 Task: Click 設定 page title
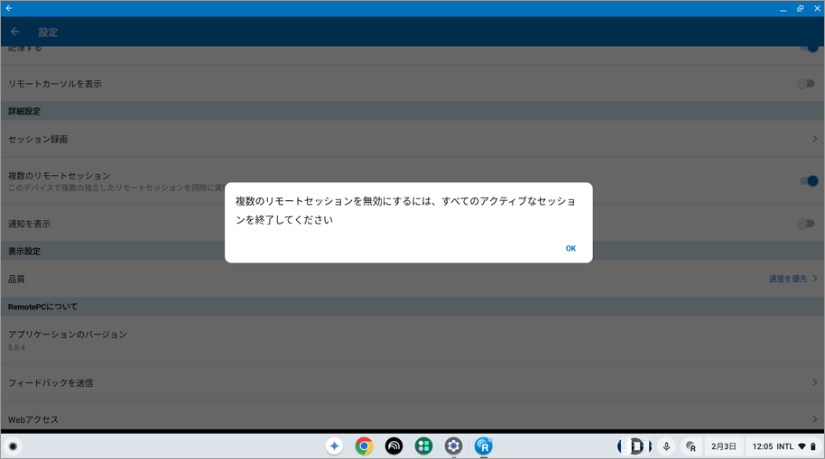48,32
